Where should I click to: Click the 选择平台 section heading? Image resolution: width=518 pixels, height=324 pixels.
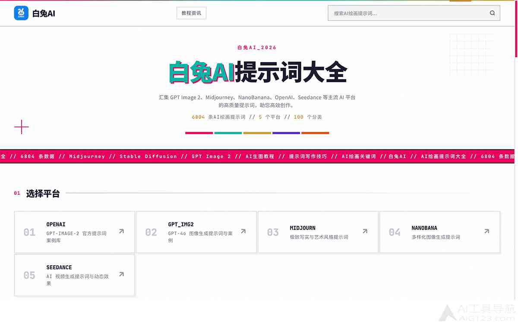tap(43, 194)
